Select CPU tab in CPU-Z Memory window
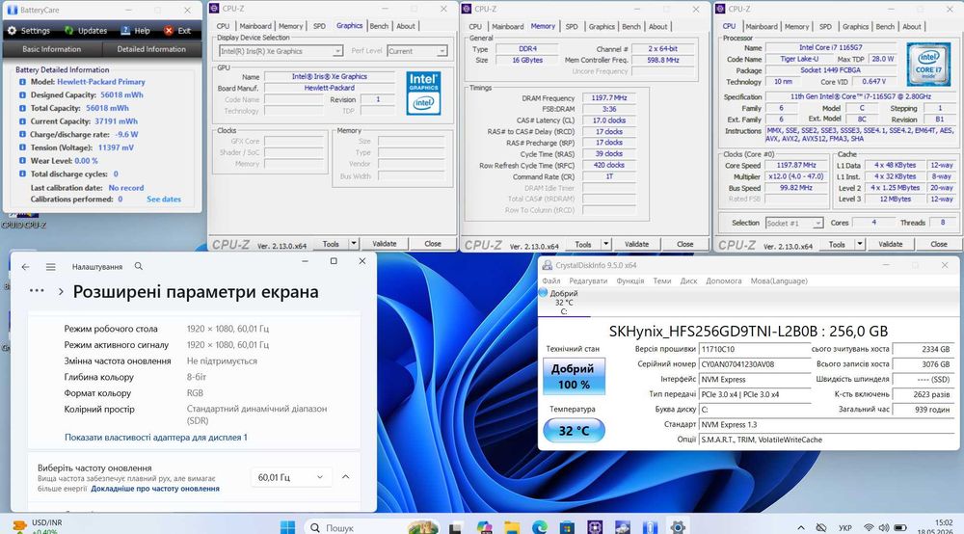The image size is (964, 534). (x=475, y=26)
